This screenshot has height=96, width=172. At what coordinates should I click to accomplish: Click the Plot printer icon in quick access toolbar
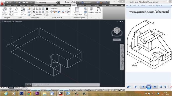24,2
